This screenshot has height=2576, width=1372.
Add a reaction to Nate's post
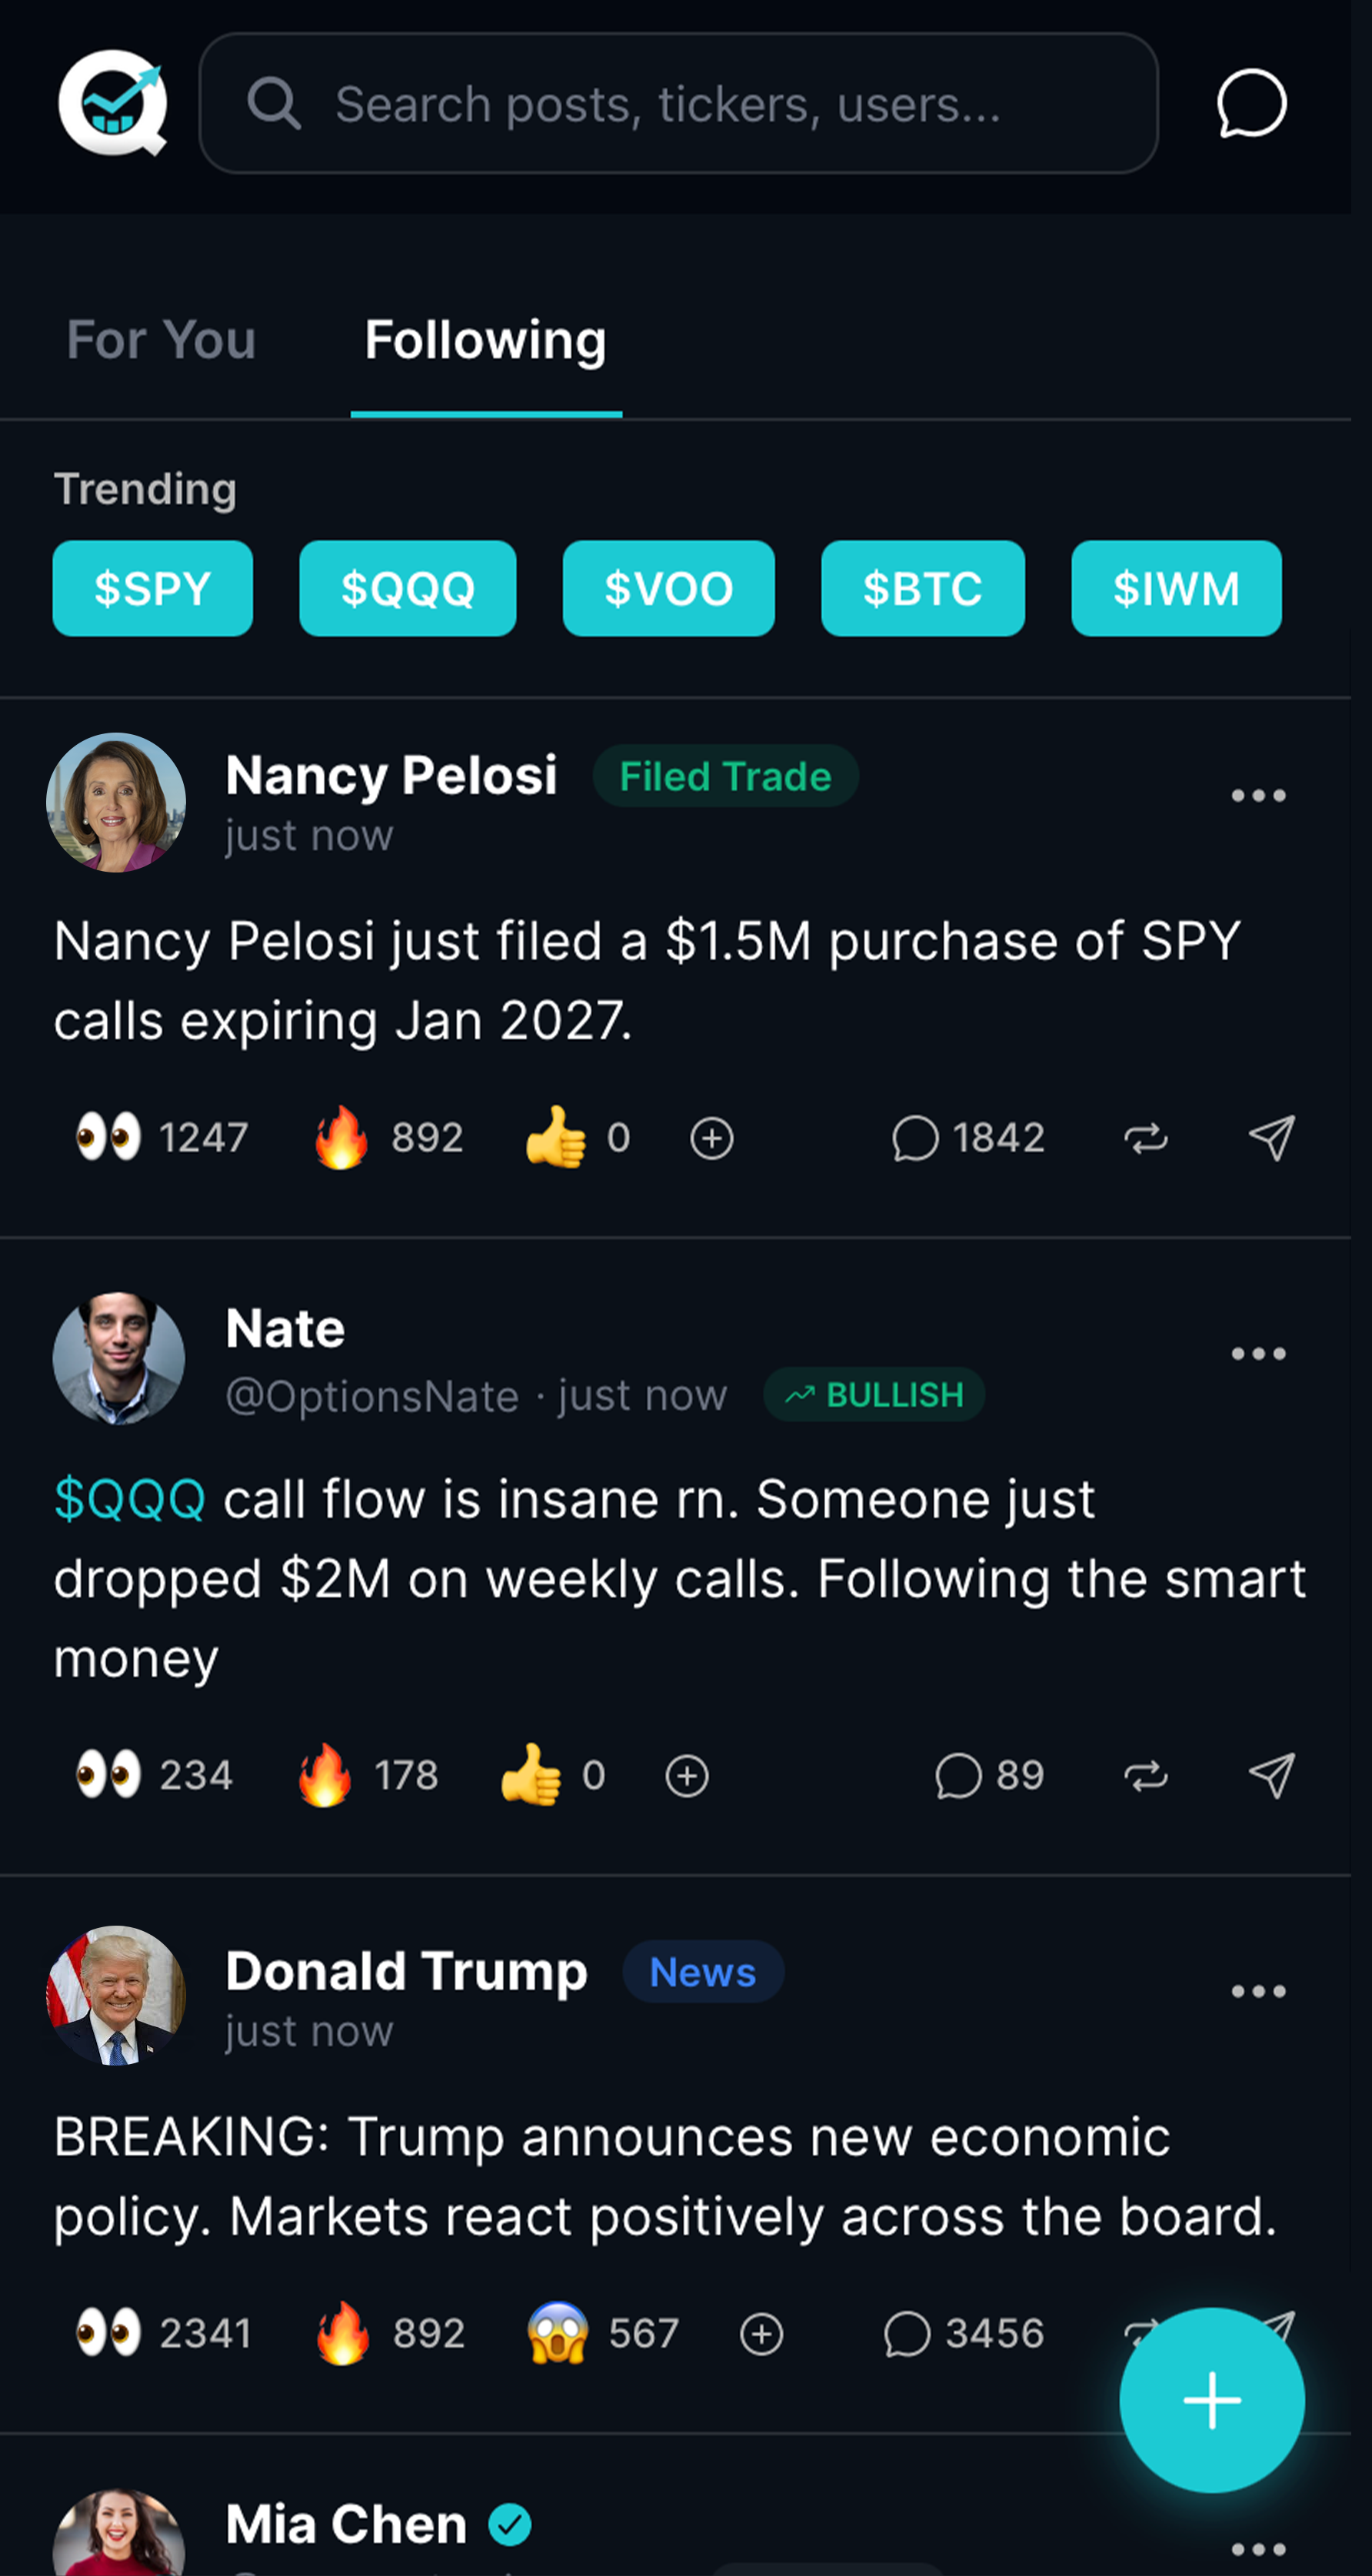point(687,1776)
